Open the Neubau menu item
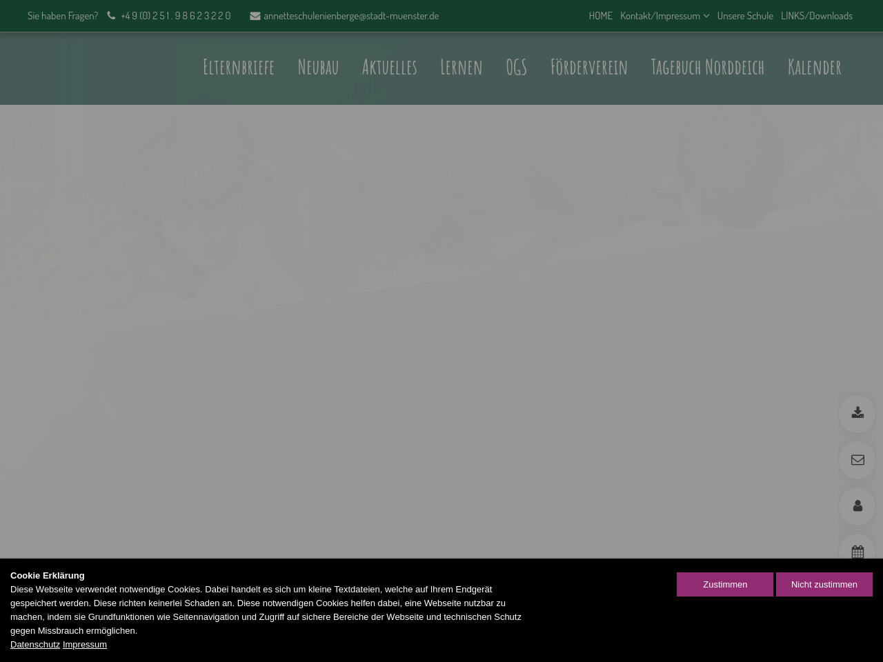This screenshot has width=883, height=662. pyautogui.click(x=318, y=68)
